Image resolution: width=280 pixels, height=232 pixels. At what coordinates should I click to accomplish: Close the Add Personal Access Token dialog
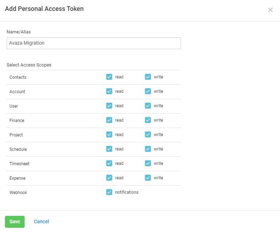[271, 9]
